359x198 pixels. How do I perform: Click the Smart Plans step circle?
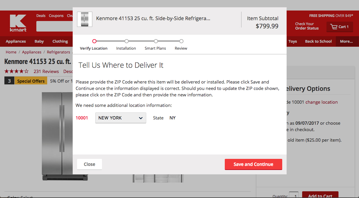(156, 41)
